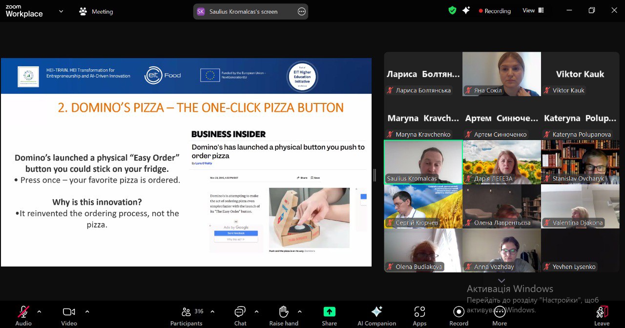
Task: Click Saulius Kromalcas's screen share label
Action: [x=243, y=11]
